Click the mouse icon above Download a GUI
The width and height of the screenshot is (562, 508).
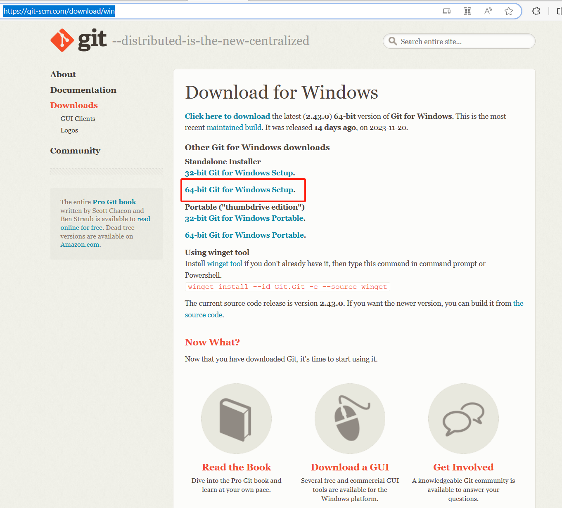pyautogui.click(x=350, y=418)
